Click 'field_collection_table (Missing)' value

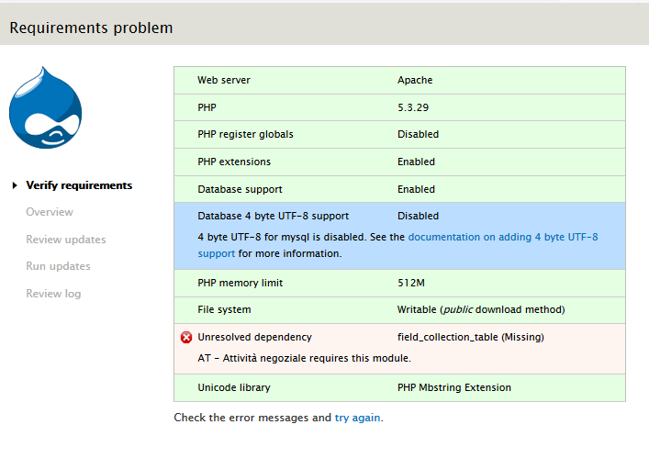[x=471, y=337]
